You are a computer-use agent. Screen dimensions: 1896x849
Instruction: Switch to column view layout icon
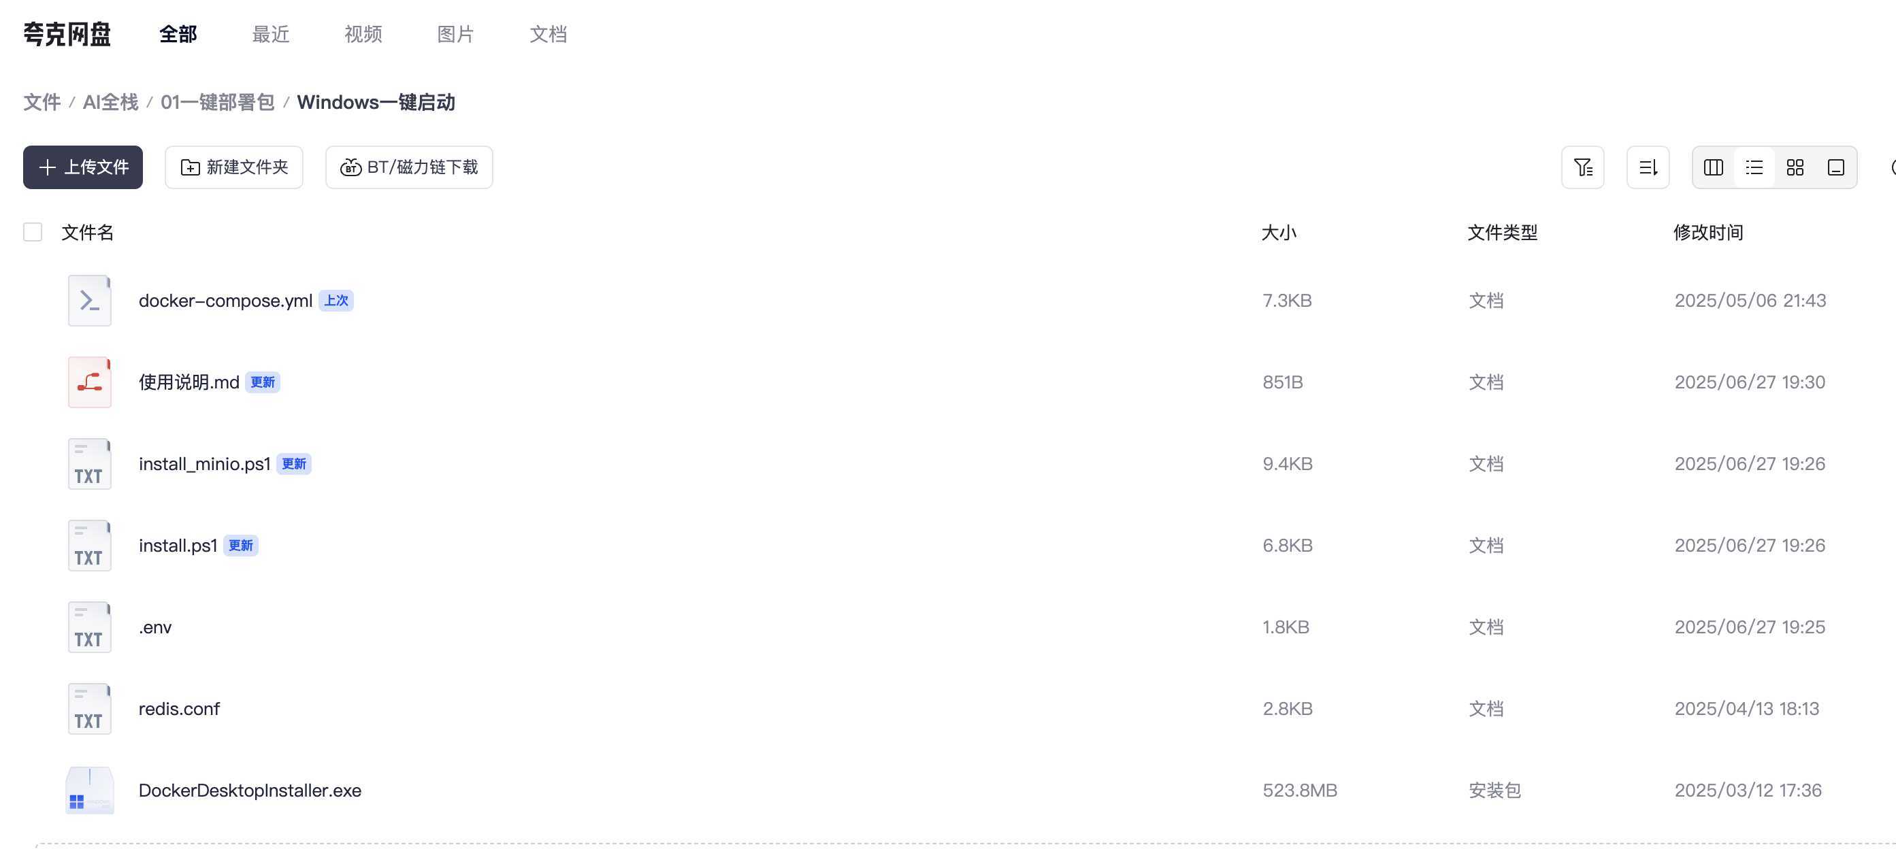[1714, 167]
